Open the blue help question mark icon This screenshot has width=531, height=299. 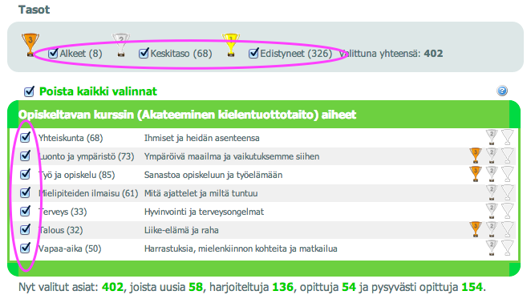pos(502,91)
